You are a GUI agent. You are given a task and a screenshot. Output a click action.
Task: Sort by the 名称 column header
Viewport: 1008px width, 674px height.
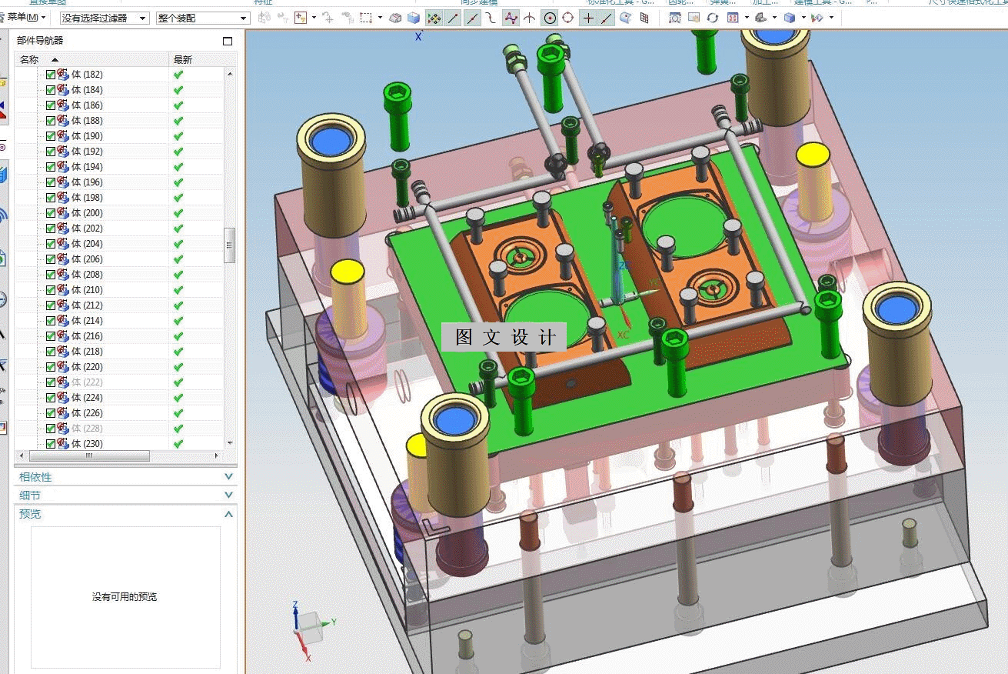tap(91, 59)
